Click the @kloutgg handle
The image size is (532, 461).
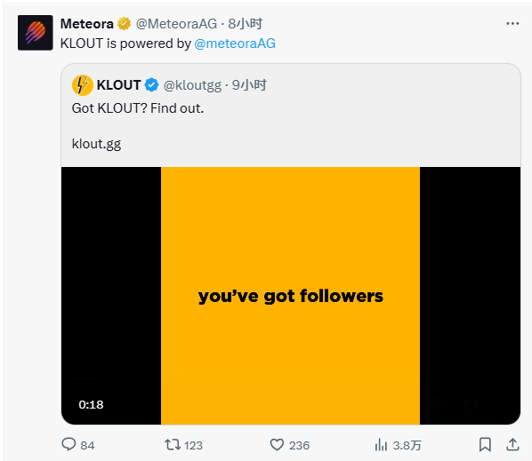click(x=192, y=85)
